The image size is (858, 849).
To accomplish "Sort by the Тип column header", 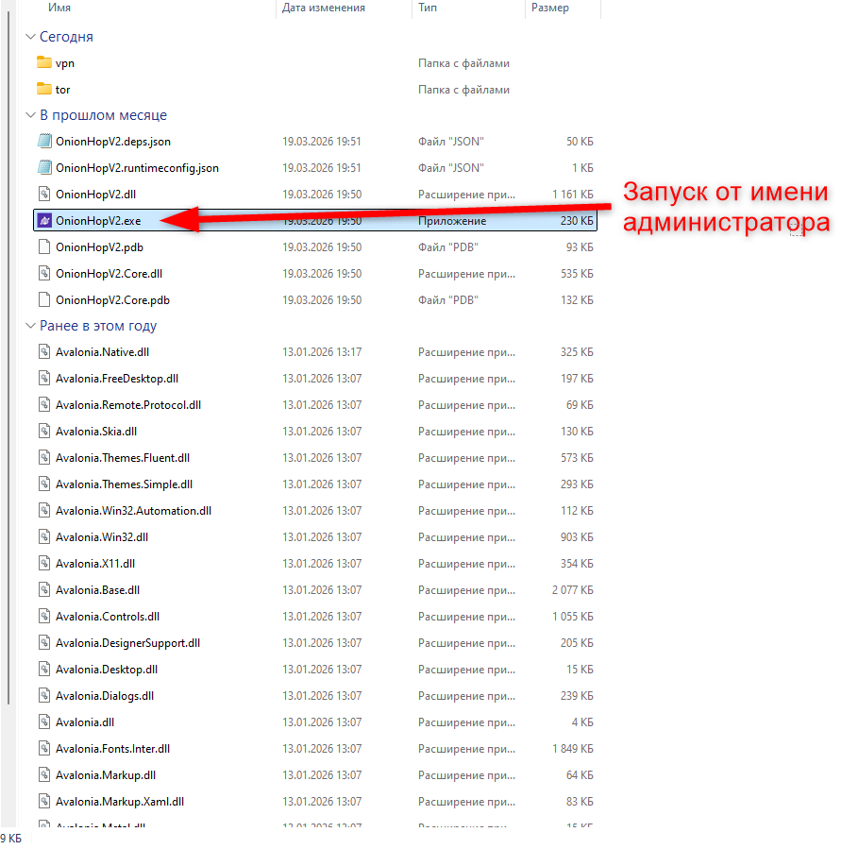I will click(428, 8).
